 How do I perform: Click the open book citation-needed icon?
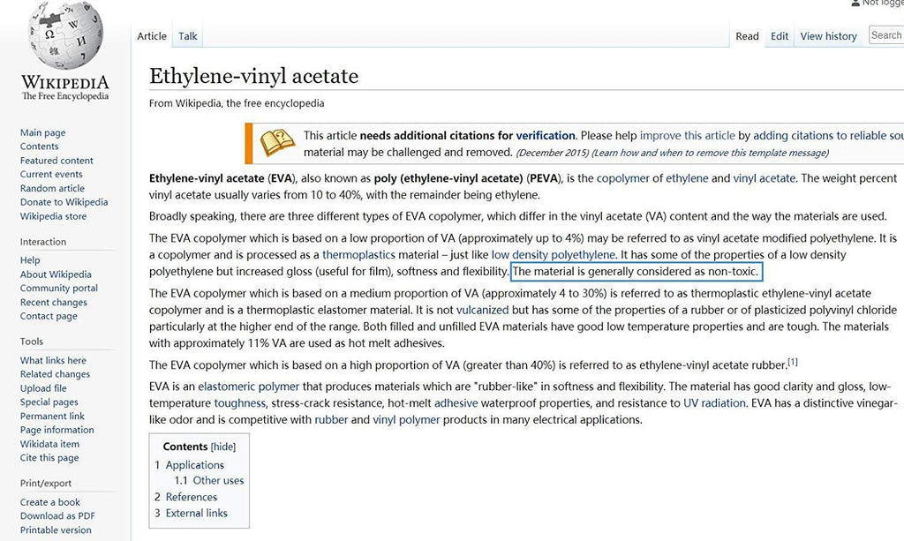[277, 143]
